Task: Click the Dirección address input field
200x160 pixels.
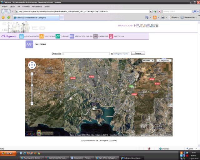Action: [86, 54]
